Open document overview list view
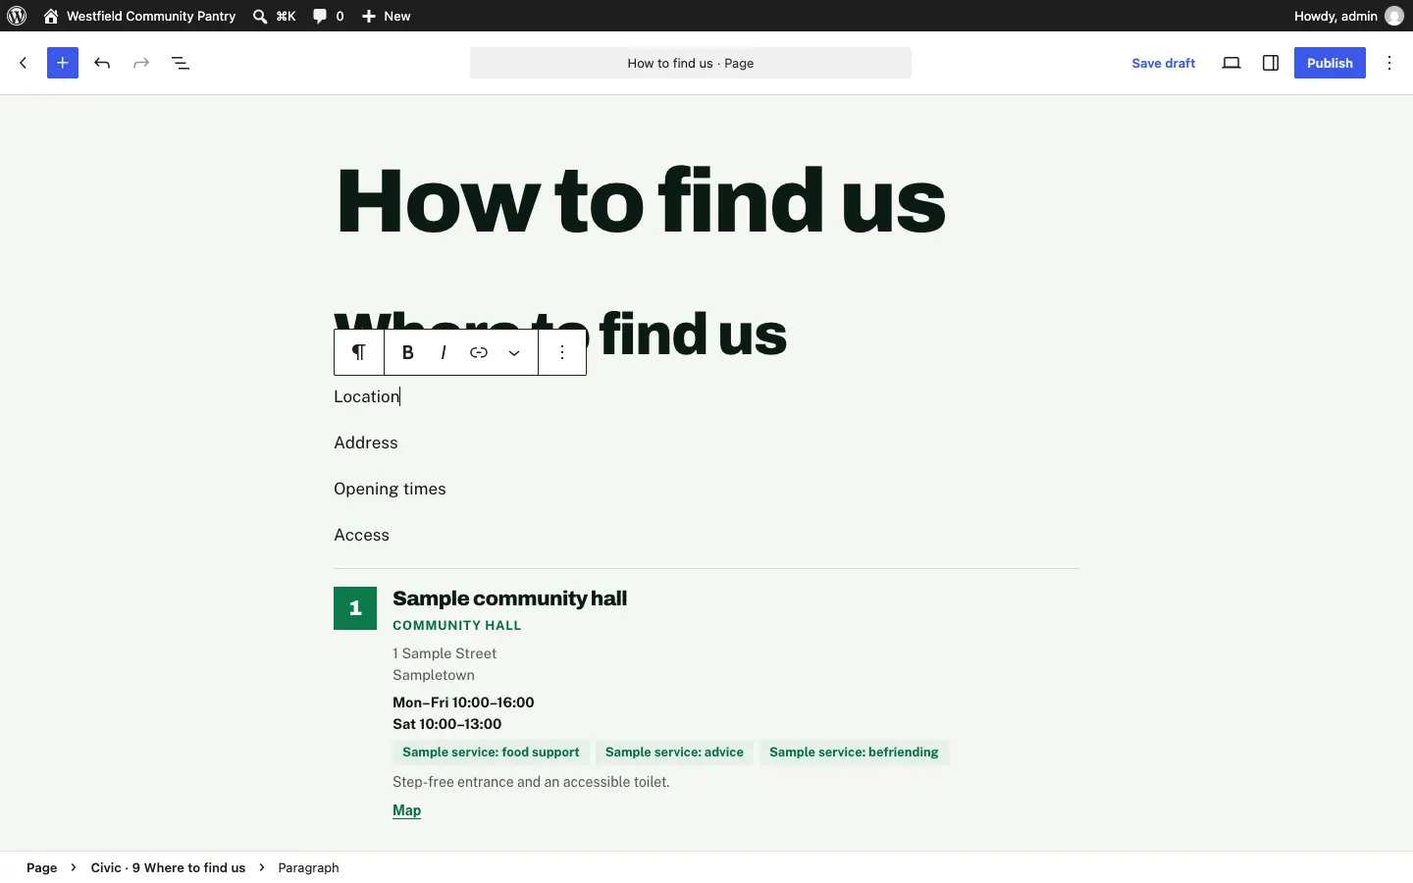This screenshot has height=883, width=1413. [182, 63]
